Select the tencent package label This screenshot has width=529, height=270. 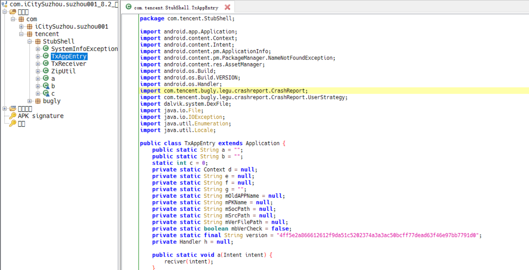click(x=47, y=34)
